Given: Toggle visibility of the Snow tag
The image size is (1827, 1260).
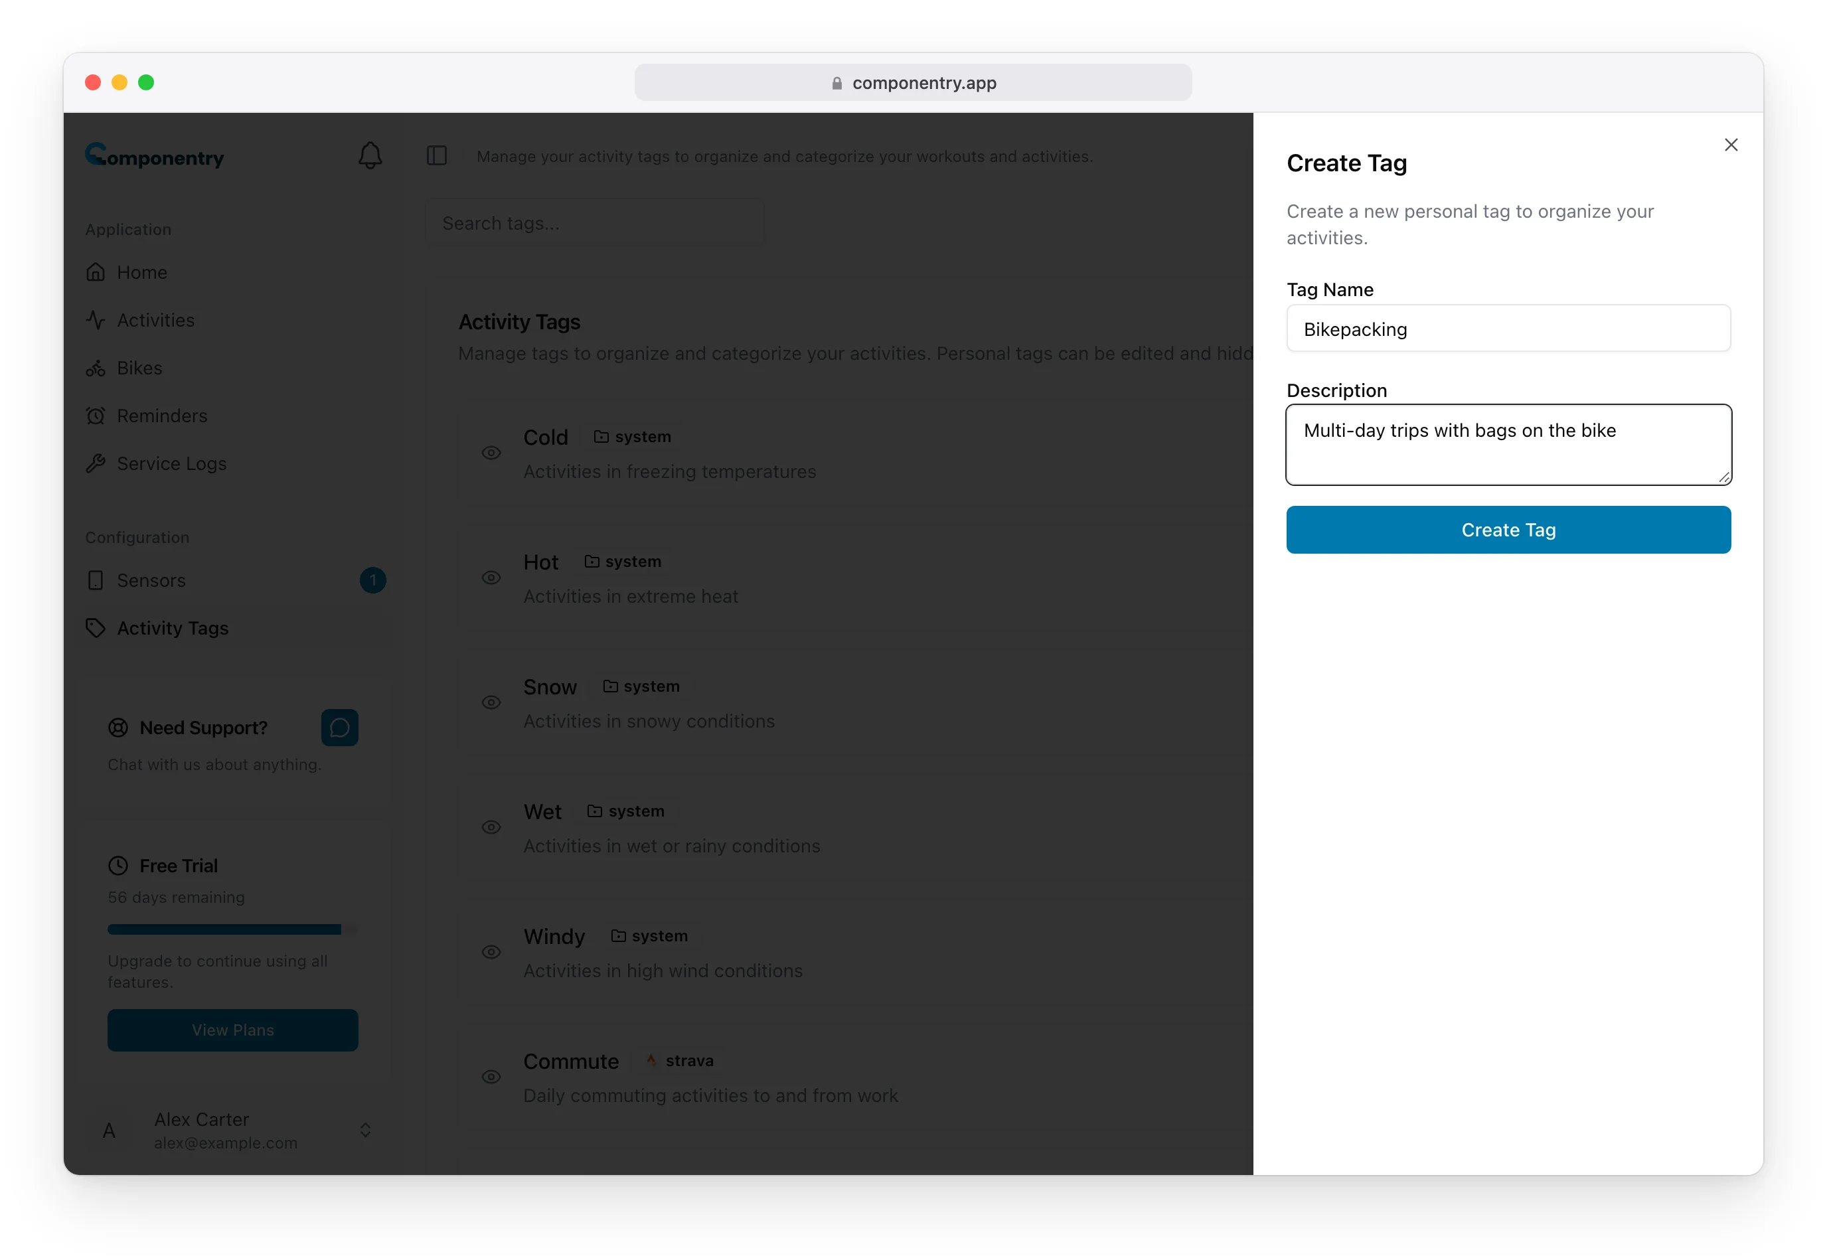Looking at the screenshot, I should (x=491, y=702).
